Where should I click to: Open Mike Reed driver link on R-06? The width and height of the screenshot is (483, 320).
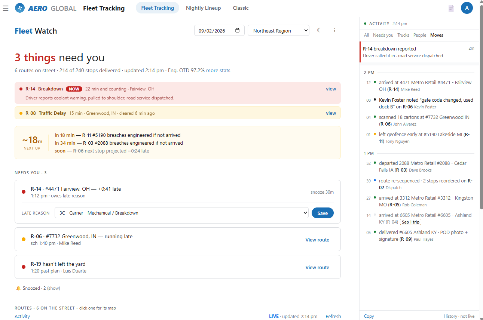70,243
